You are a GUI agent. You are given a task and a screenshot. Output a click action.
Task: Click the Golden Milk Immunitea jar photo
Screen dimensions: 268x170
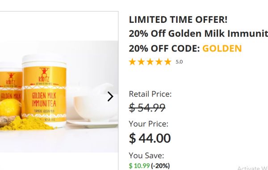click(44, 91)
